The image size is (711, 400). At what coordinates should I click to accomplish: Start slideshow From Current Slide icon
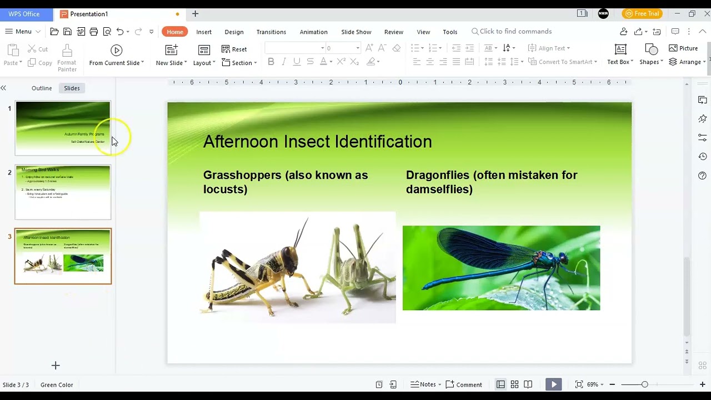point(116,51)
